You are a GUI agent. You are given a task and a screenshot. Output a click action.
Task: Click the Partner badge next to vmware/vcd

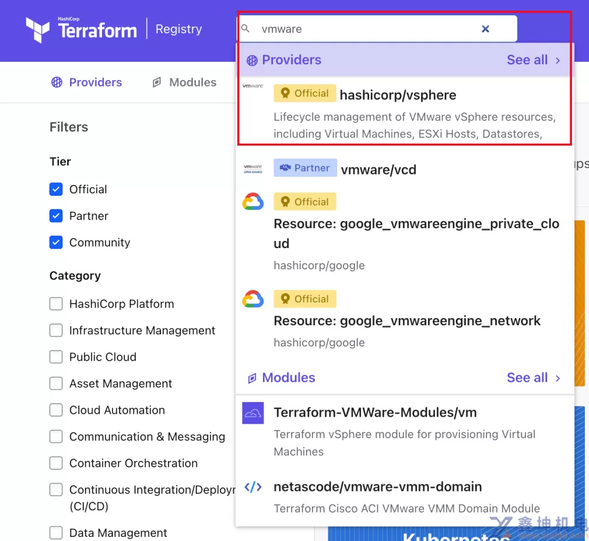click(305, 168)
